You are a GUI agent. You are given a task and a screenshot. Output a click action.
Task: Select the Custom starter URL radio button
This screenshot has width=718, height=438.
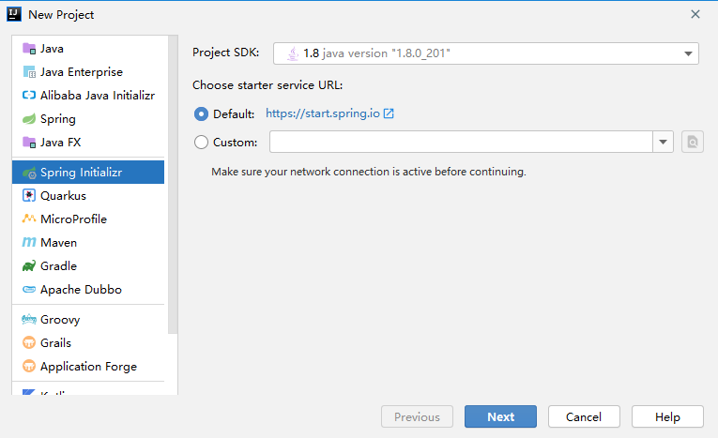[201, 143]
